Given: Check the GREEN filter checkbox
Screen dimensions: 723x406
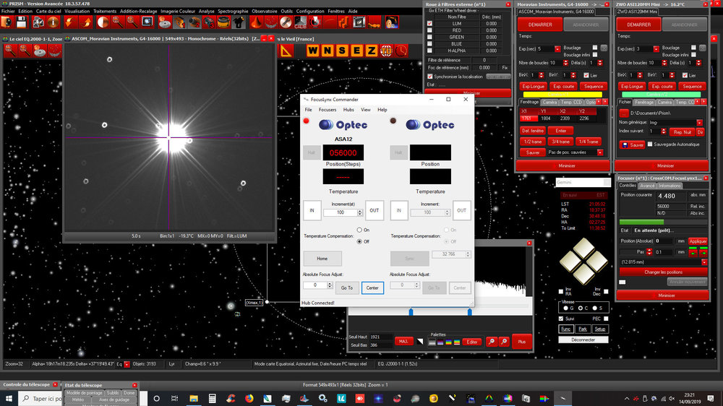Looking at the screenshot, I should [429, 38].
